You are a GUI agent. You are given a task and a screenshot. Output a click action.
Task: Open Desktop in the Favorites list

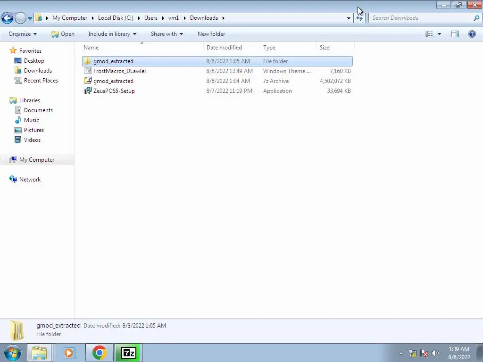click(34, 61)
